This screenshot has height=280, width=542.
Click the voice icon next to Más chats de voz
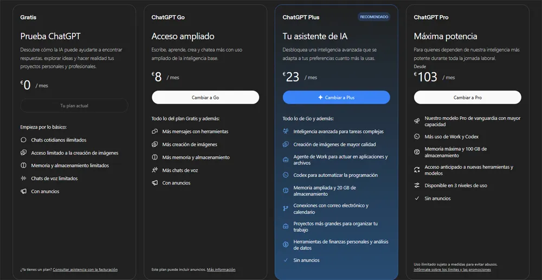coord(155,170)
